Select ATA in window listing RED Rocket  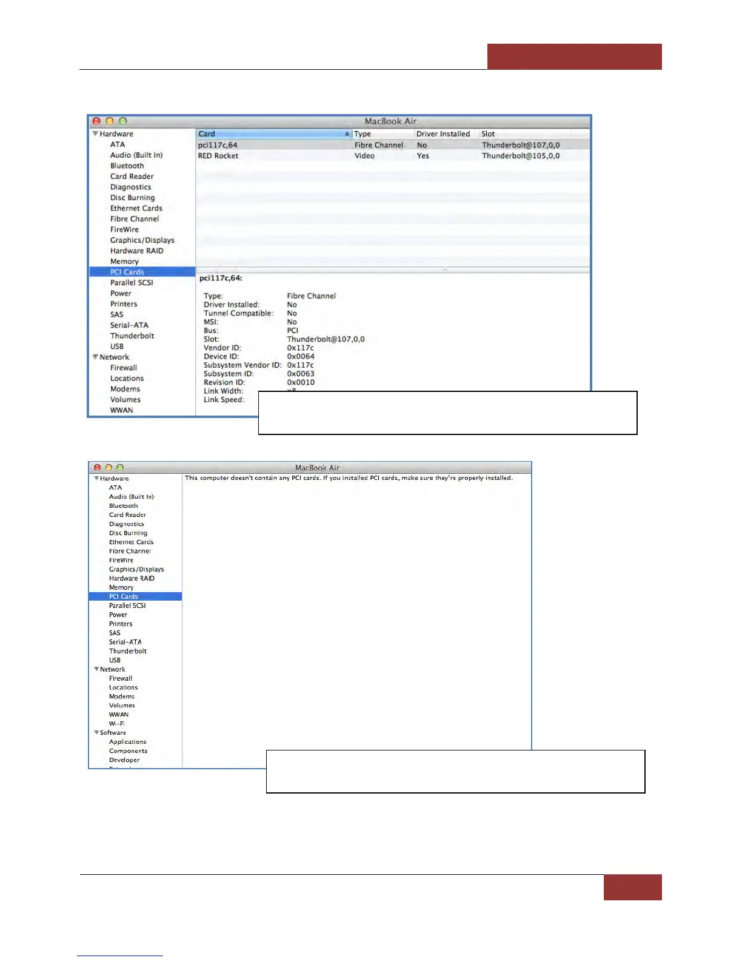[x=118, y=144]
